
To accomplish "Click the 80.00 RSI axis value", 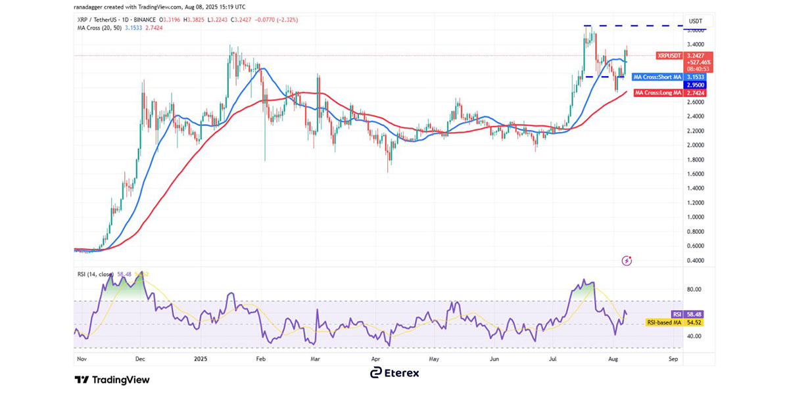I will (x=694, y=290).
